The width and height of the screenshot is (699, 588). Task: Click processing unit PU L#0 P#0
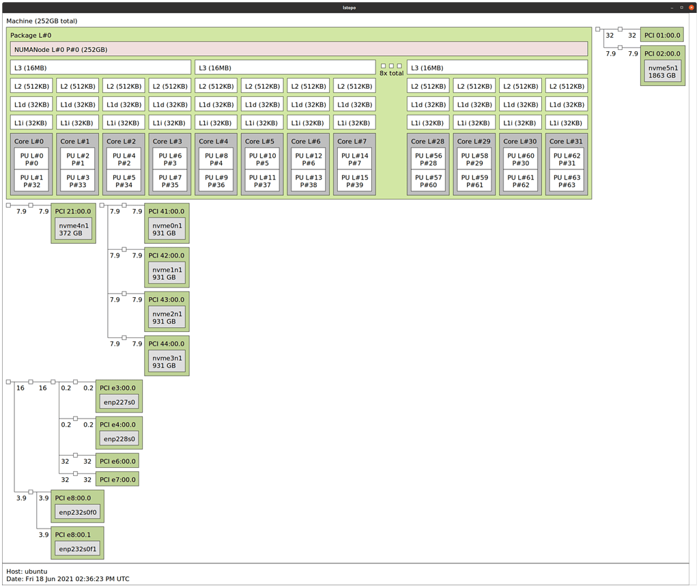click(32, 159)
